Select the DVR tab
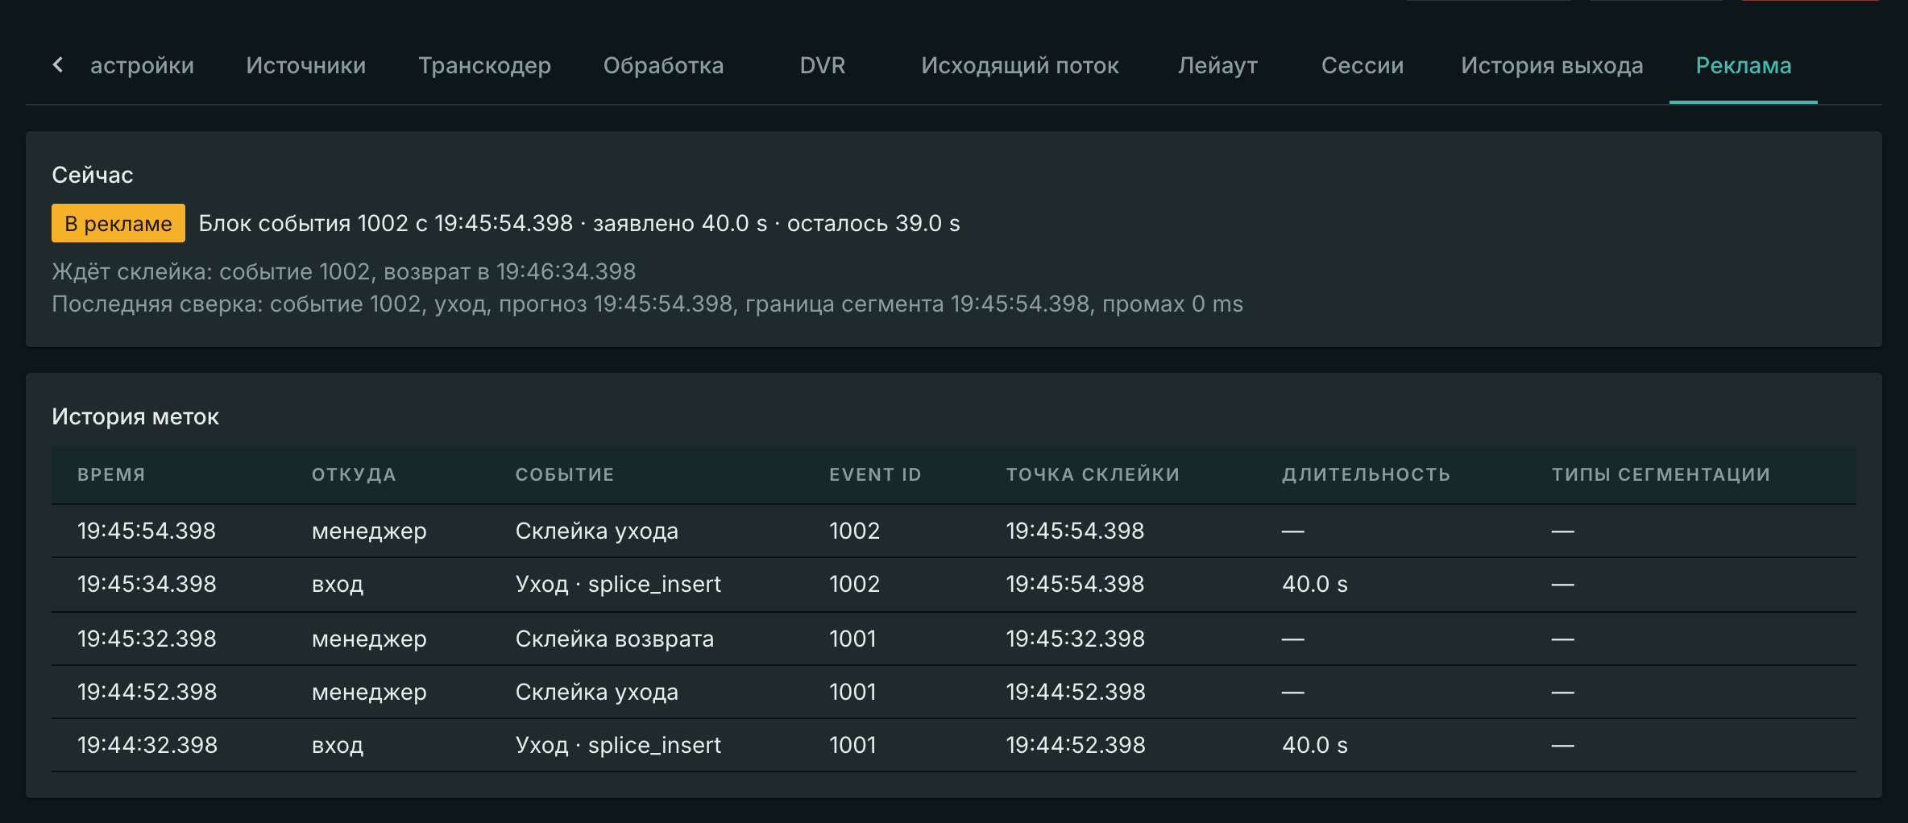Image resolution: width=1908 pixels, height=823 pixels. (822, 65)
